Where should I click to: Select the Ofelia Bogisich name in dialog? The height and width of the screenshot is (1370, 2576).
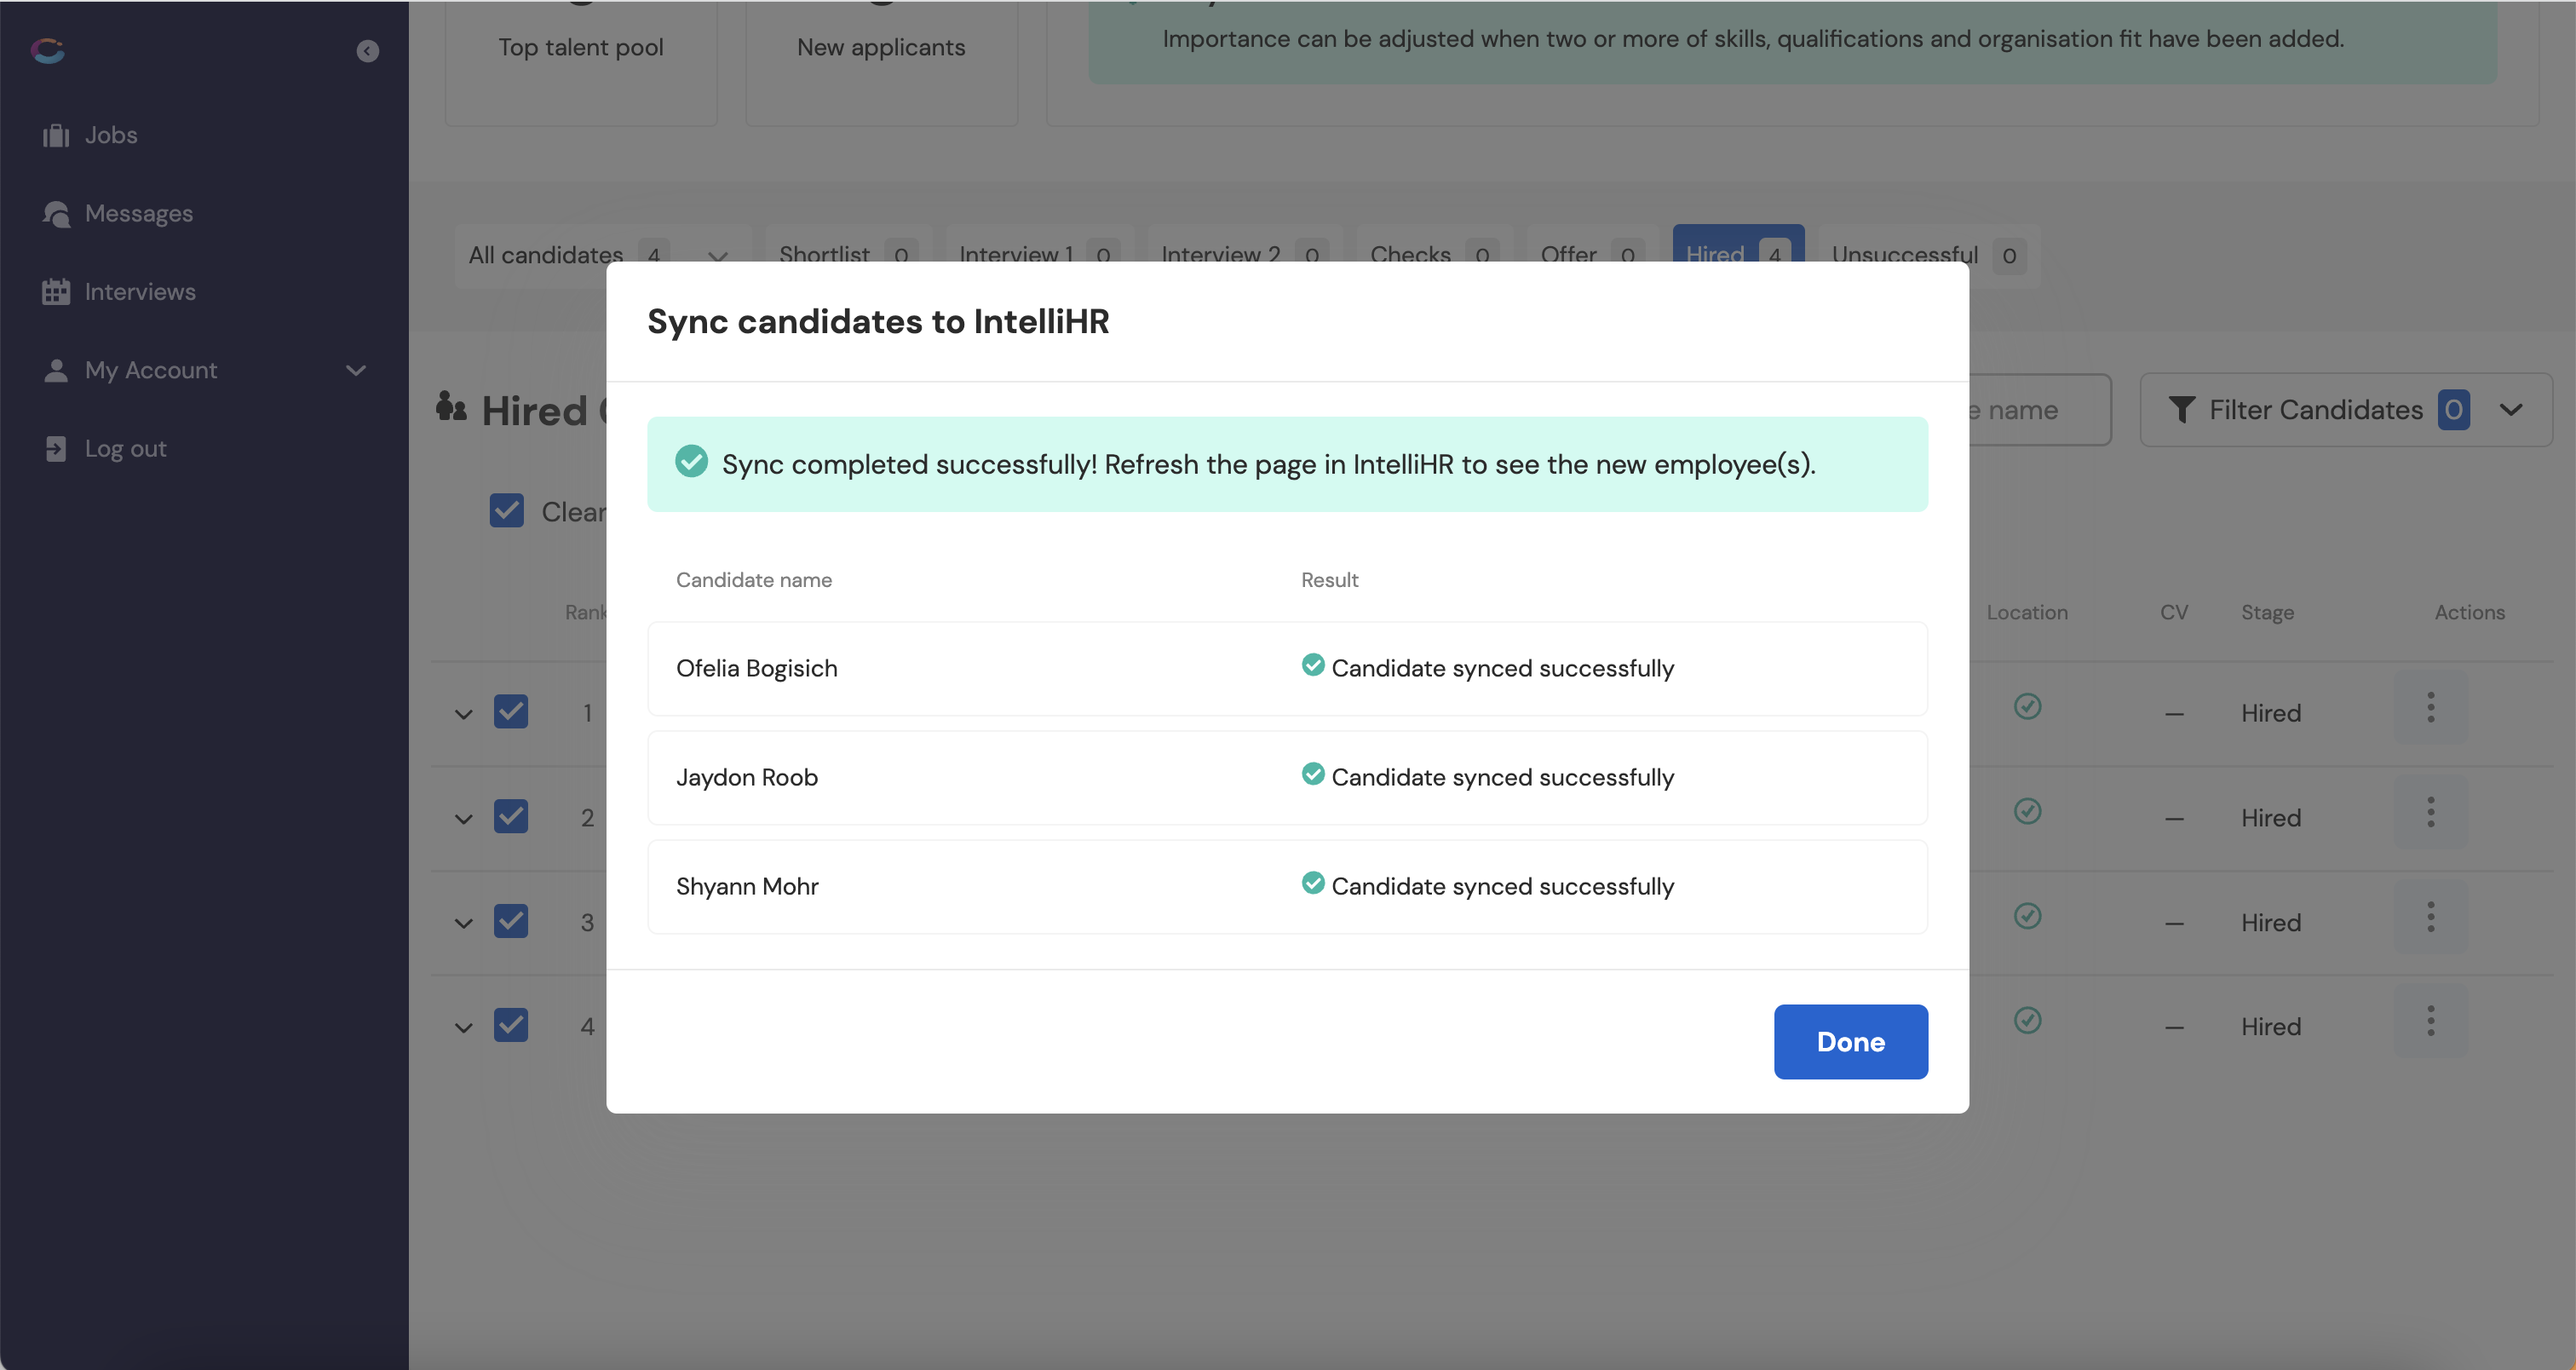[x=756, y=668]
